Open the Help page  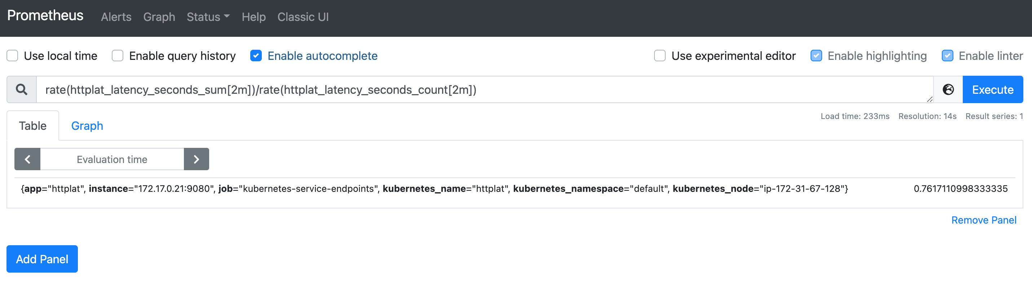pyautogui.click(x=253, y=17)
